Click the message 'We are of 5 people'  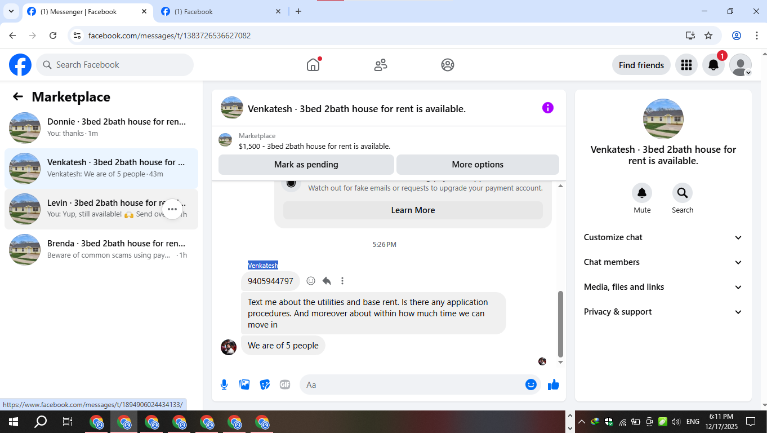click(x=283, y=346)
